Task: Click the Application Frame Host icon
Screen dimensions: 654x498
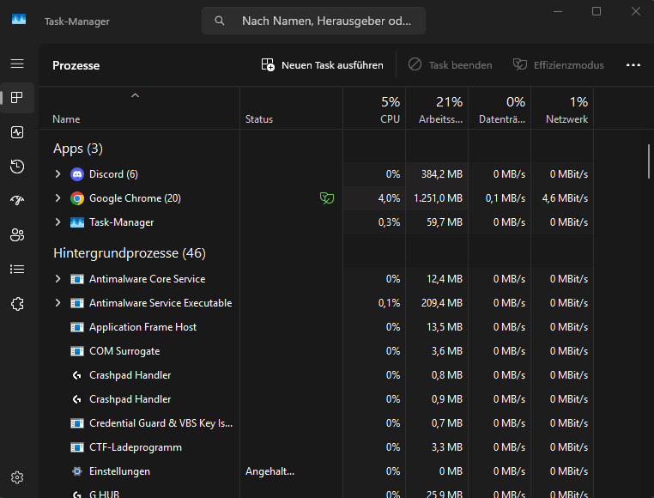Action: [x=77, y=327]
